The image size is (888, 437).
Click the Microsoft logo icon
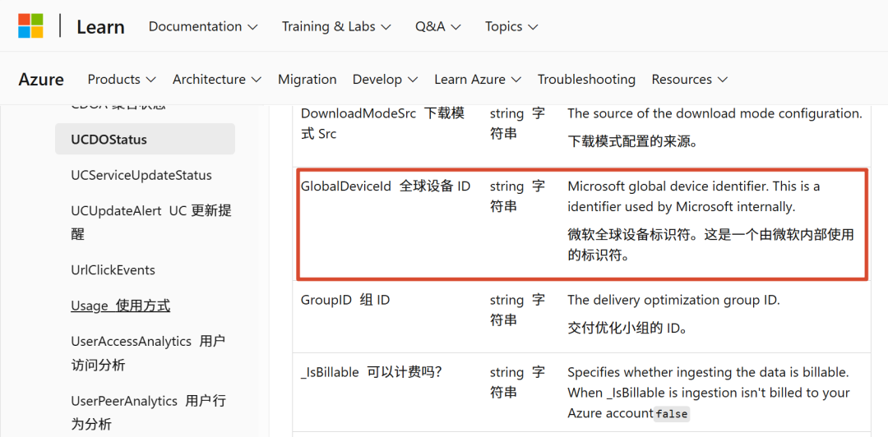pyautogui.click(x=30, y=26)
